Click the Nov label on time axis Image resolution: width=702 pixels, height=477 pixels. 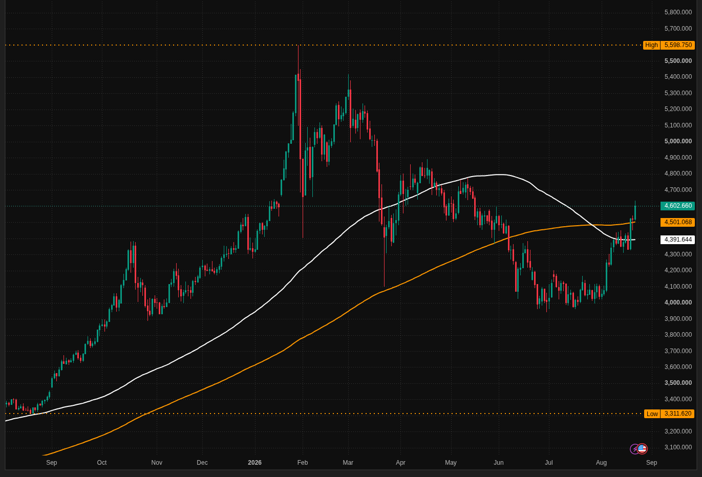click(x=157, y=463)
